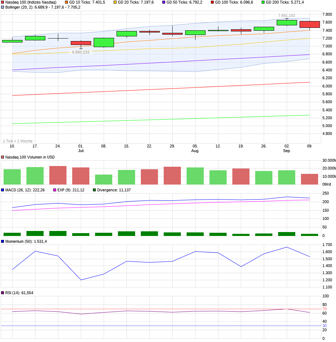Click the red volume bar at 09. Sep

pos(310,179)
